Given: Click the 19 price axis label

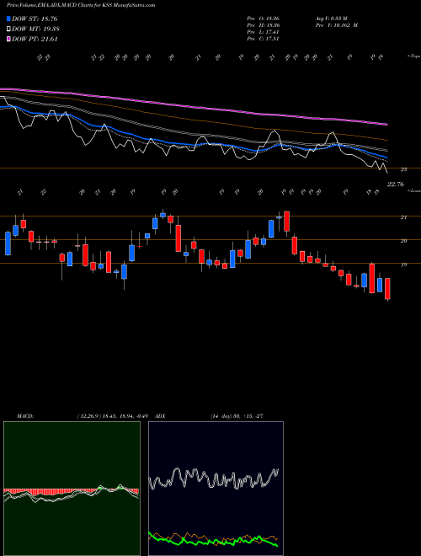Looking at the screenshot, I should coord(403,265).
